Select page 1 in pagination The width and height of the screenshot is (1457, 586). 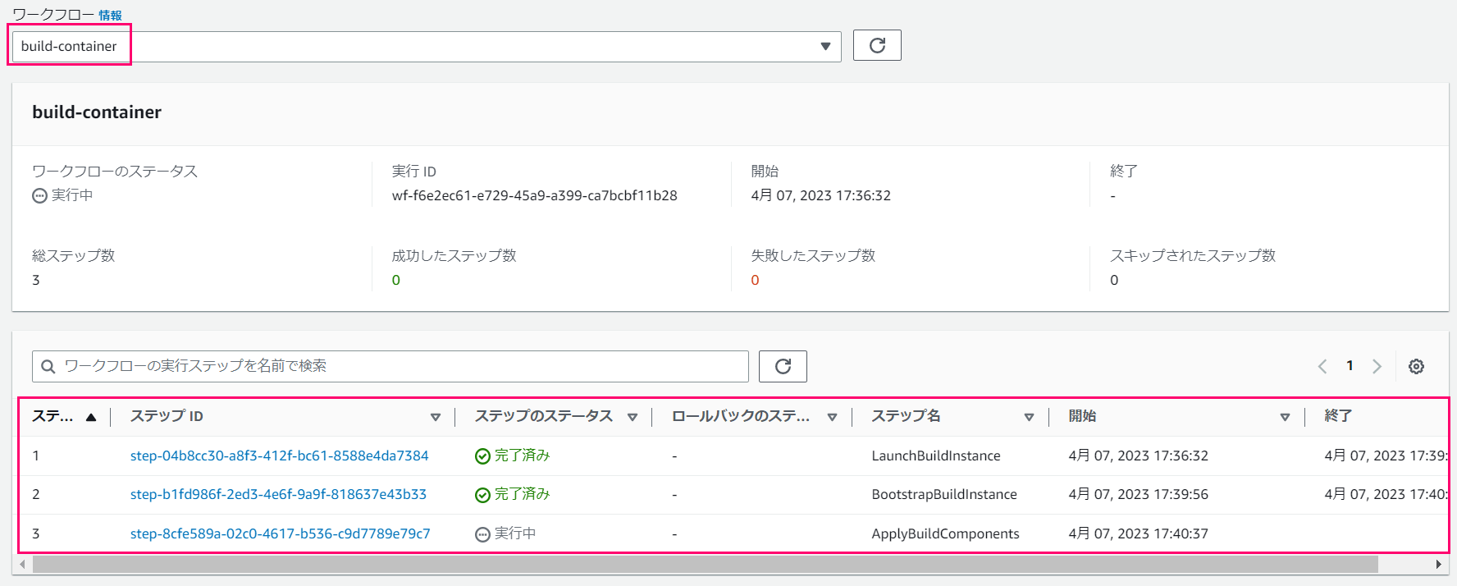pos(1350,365)
